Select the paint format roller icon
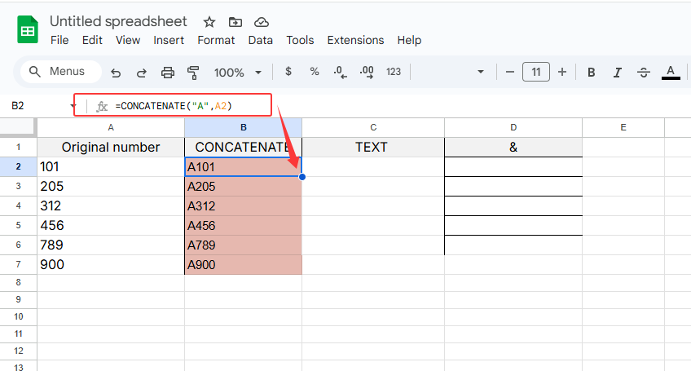Image resolution: width=691 pixels, height=371 pixels. [x=193, y=72]
